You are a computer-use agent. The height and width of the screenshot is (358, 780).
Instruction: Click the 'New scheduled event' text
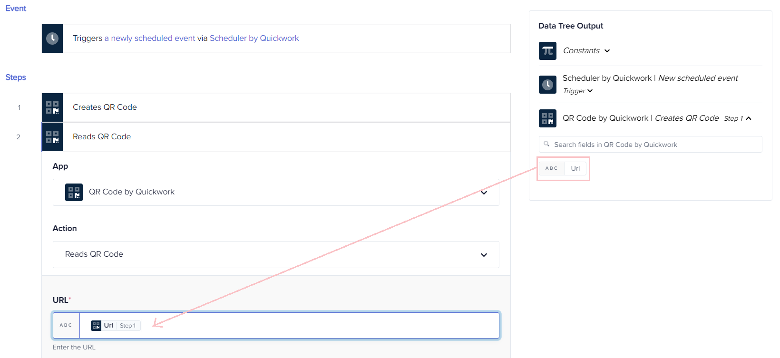[x=698, y=78]
